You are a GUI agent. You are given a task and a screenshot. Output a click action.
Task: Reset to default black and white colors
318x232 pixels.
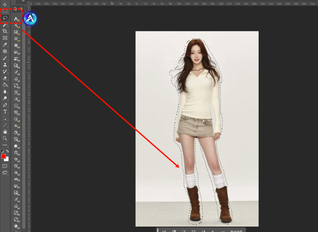point(2,151)
